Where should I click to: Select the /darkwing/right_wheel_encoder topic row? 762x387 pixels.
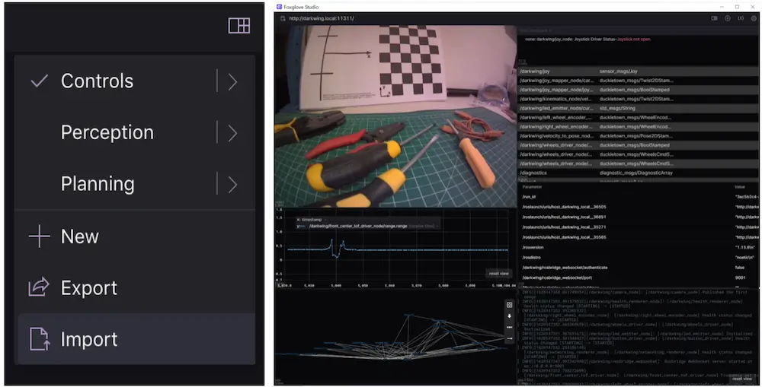pyautogui.click(x=638, y=126)
